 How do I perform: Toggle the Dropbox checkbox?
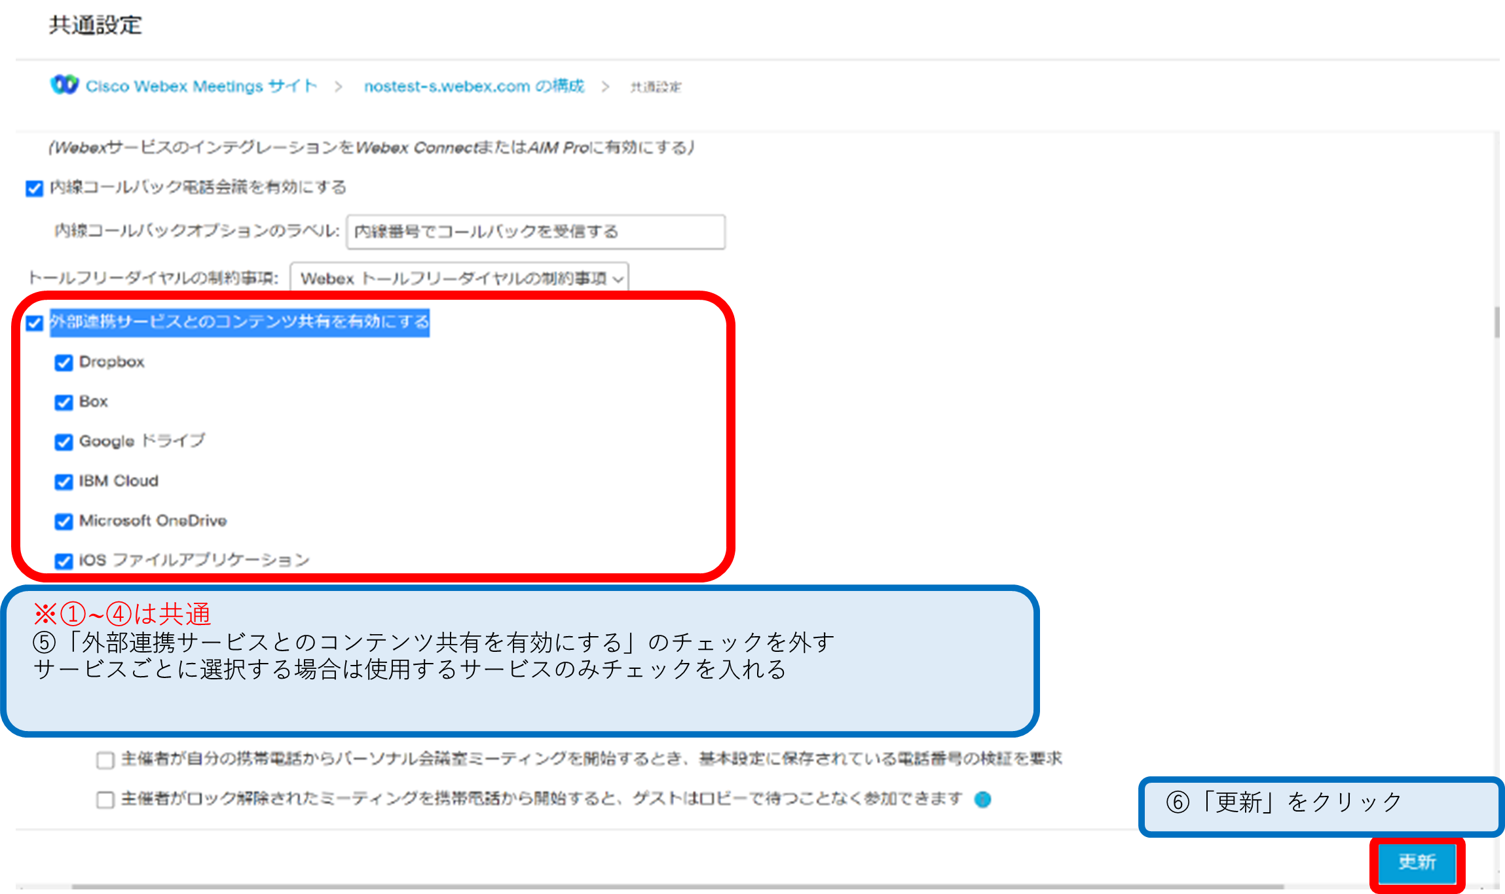click(64, 363)
